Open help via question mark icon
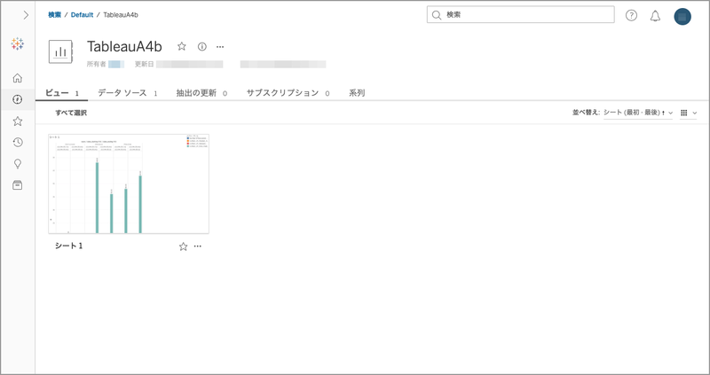 [631, 15]
